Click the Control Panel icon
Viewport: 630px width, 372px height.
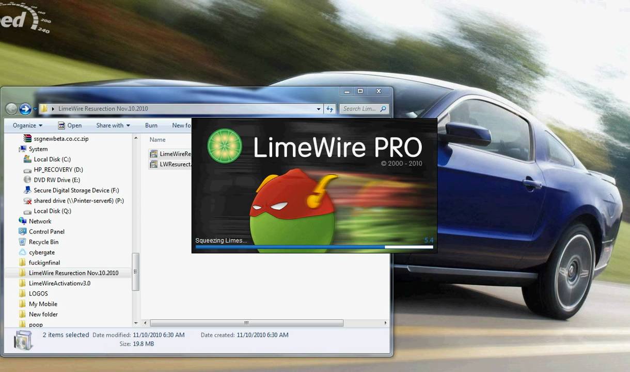pyautogui.click(x=23, y=231)
